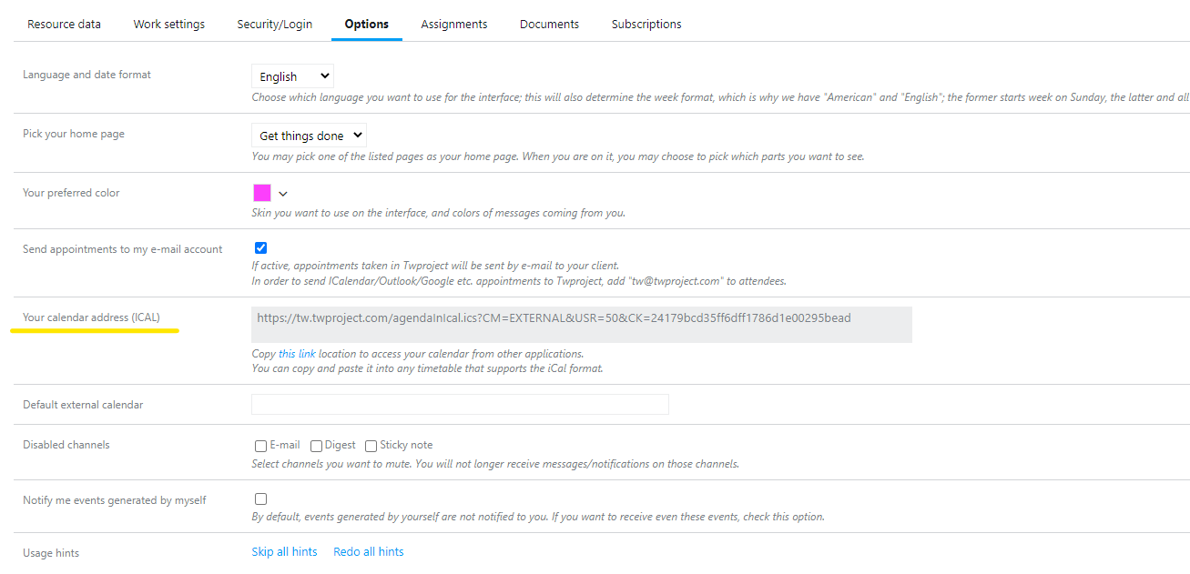Click the Skip all hints link
Image resolution: width=1190 pixels, height=574 pixels.
tap(284, 552)
